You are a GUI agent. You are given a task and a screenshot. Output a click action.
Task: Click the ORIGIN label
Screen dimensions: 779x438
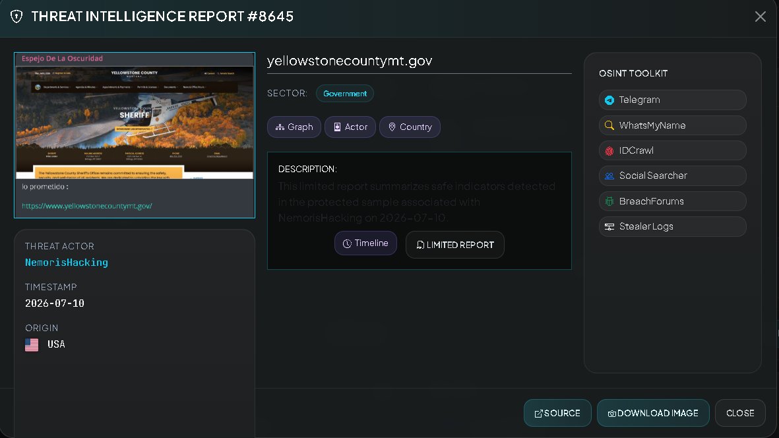[42, 328]
